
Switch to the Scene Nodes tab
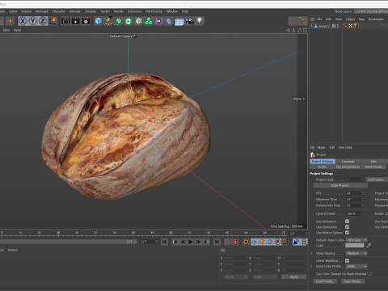pyautogui.click(x=373, y=167)
